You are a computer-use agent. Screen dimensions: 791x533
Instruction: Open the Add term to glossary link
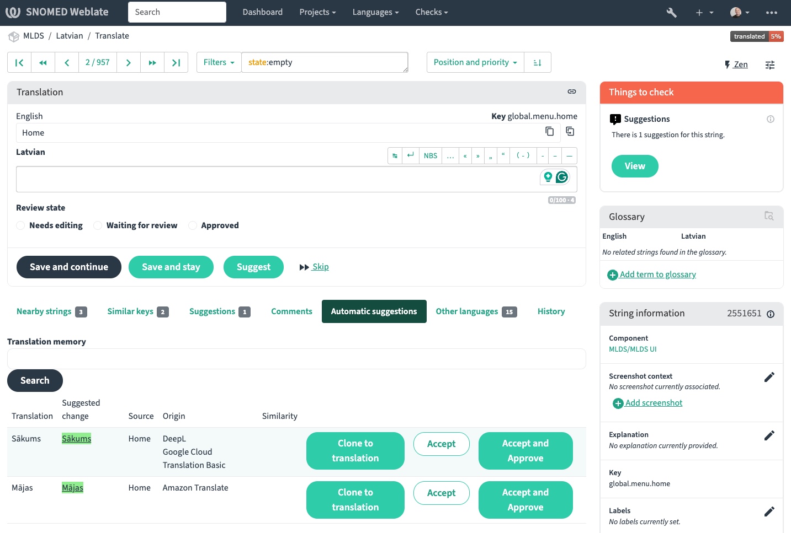(657, 274)
